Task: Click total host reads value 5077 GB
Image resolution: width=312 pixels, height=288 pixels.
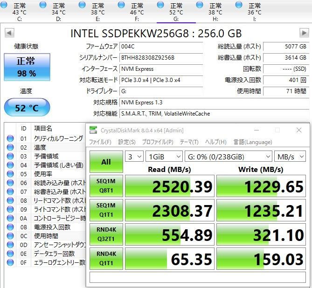Action: pyautogui.click(x=286, y=47)
